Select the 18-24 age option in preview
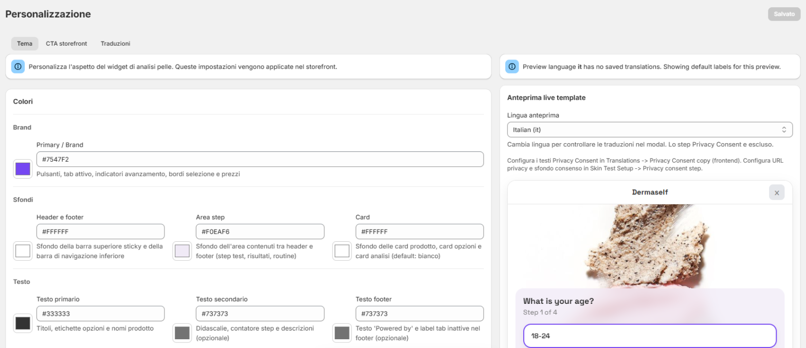 650,336
